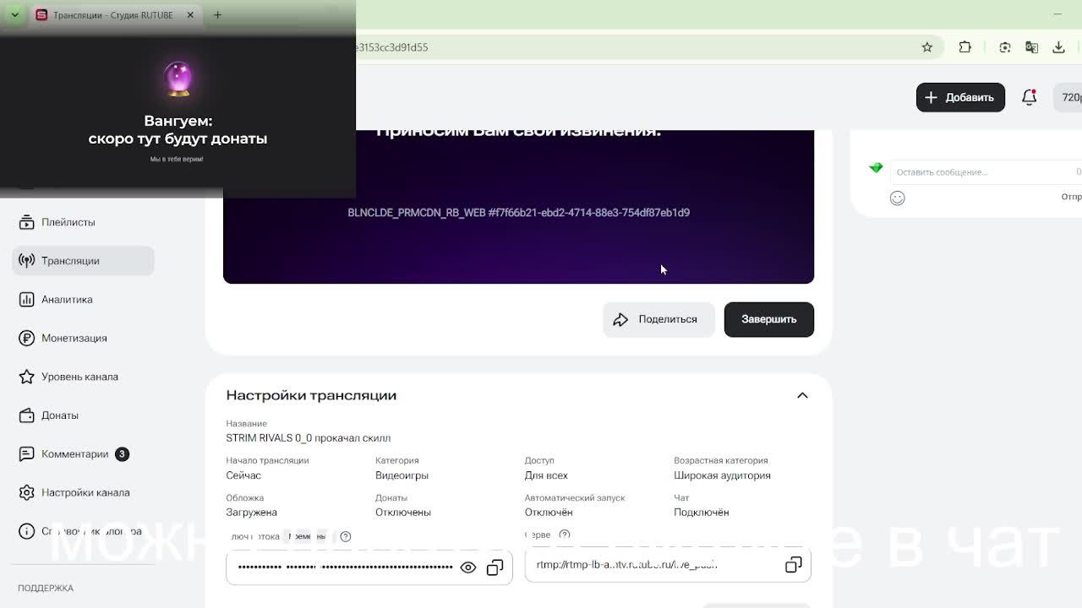Open the browser tab search dropdown

coord(14,15)
